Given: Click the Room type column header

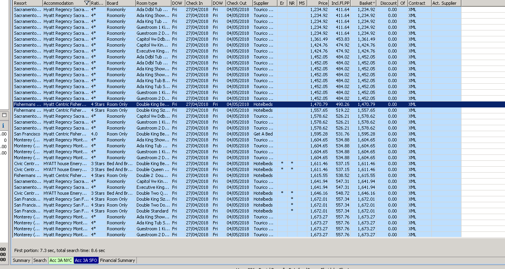Looking at the screenshot, I should click(x=153, y=3).
